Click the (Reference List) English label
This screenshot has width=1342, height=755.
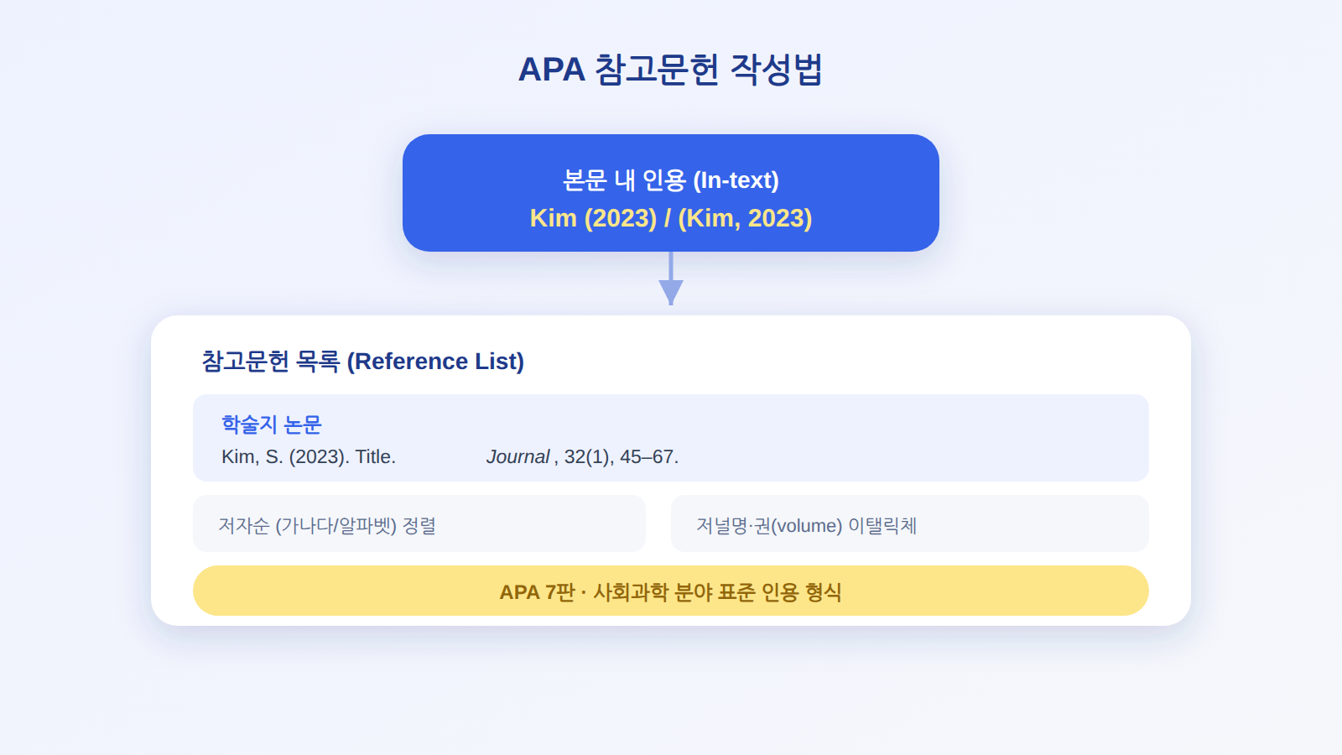[x=435, y=362]
